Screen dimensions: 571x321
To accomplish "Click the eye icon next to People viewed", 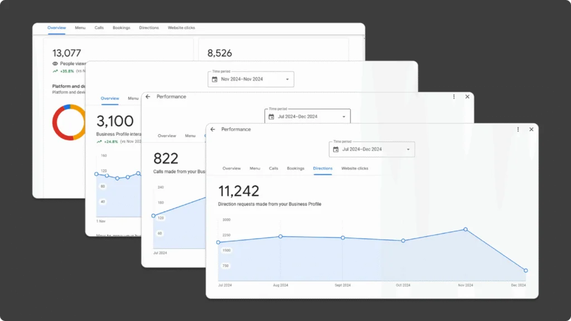I will tap(55, 64).
